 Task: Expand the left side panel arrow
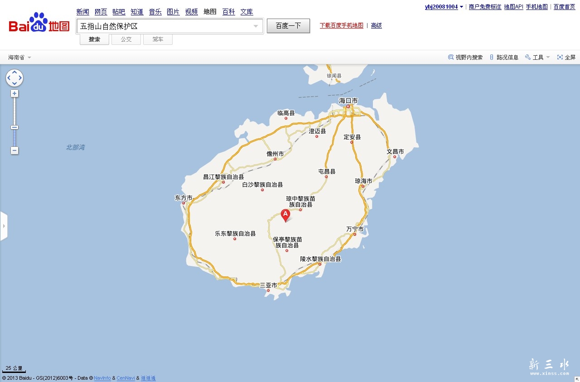point(4,226)
